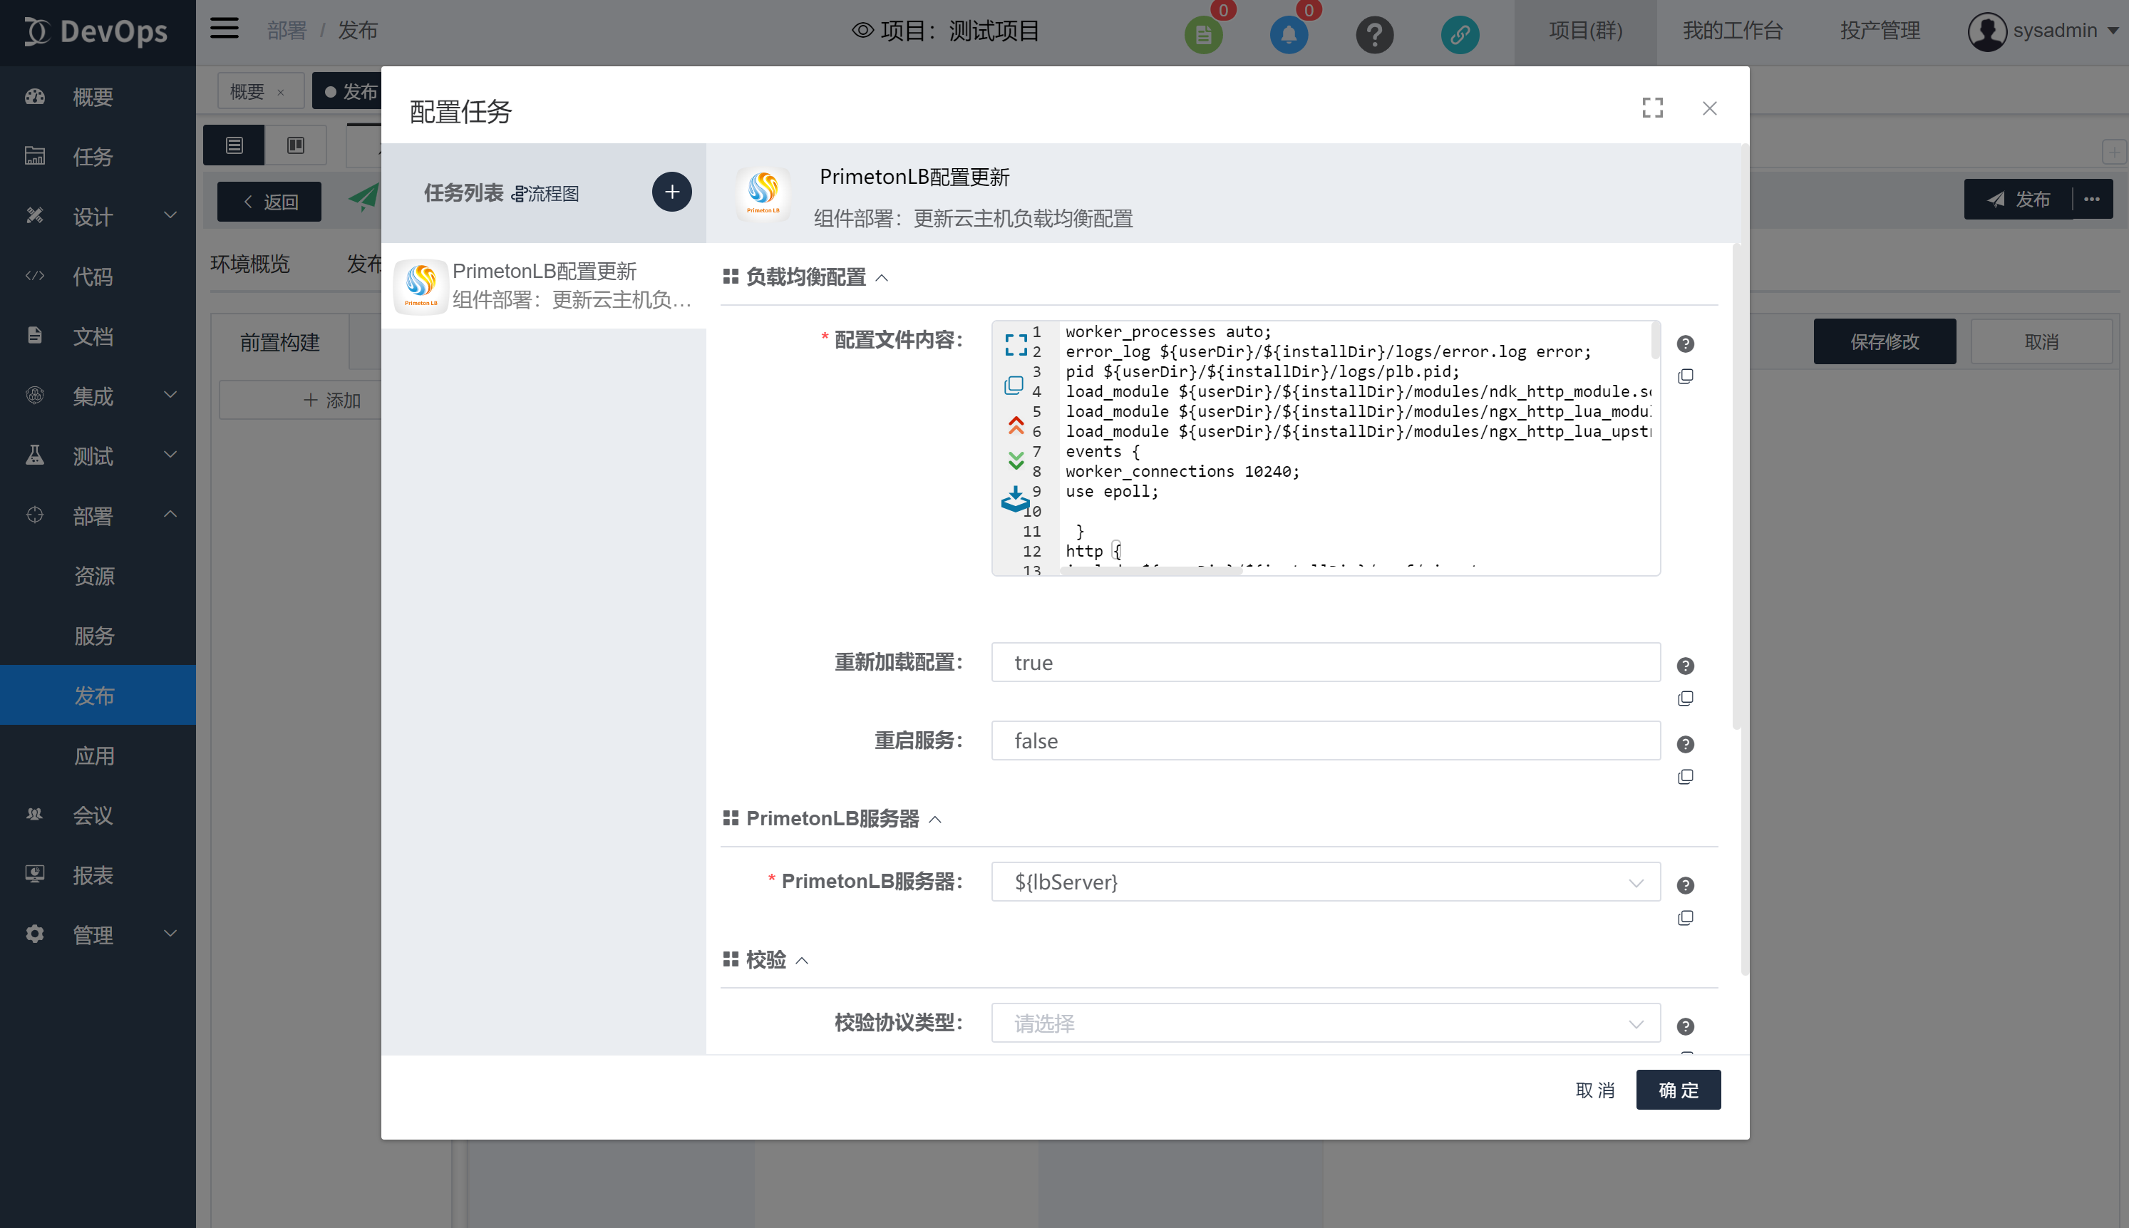Collapse the 负载均衡配置 section
Viewport: 2129px width, 1228px height.
(x=882, y=277)
